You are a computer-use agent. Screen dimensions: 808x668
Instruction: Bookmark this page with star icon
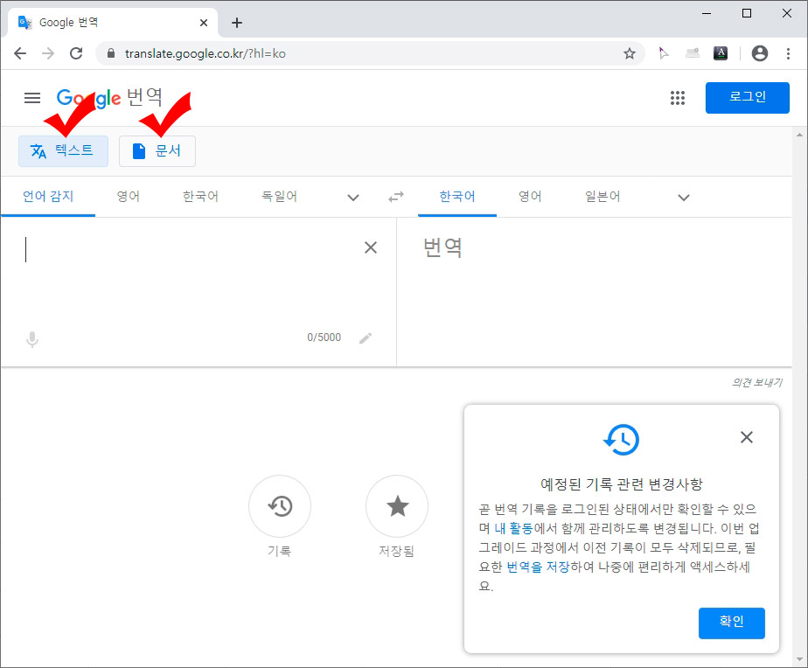(630, 53)
